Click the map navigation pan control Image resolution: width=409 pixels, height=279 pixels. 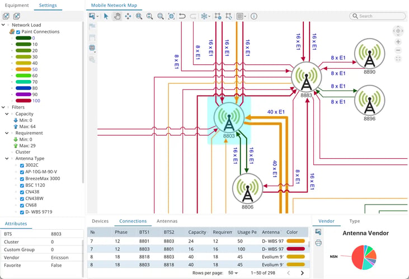tap(398, 31)
